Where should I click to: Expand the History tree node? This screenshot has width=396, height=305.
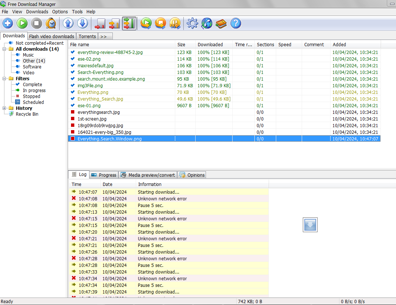pyautogui.click(x=5, y=108)
